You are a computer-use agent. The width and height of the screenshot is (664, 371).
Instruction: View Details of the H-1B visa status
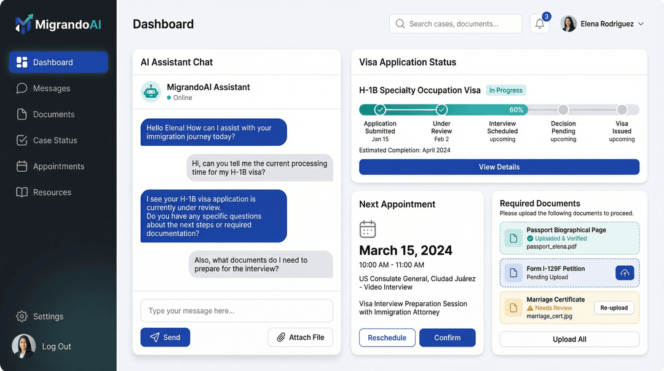click(499, 167)
